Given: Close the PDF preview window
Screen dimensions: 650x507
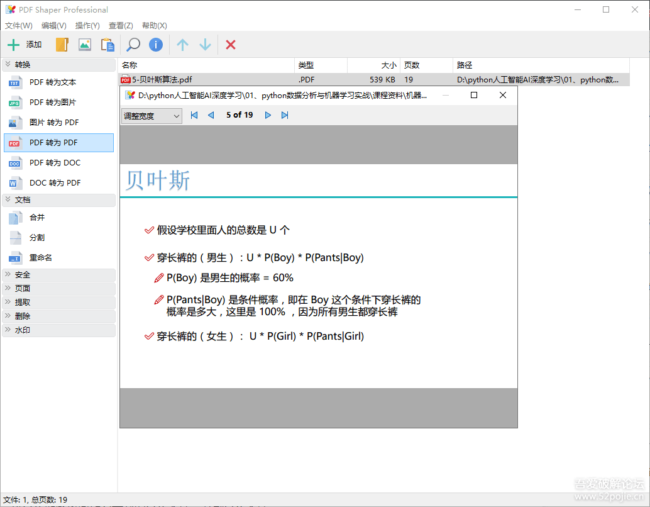Looking at the screenshot, I should tap(503, 95).
